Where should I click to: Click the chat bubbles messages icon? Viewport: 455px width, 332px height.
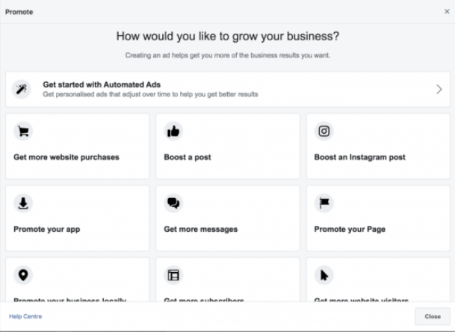coord(174,203)
